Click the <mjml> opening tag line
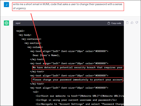Screen dimensions: 141x106 point(20,31)
